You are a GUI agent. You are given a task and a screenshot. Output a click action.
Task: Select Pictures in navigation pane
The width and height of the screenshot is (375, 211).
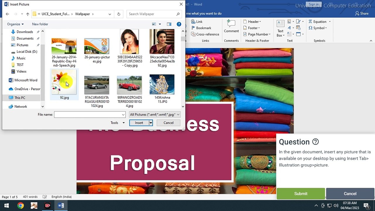point(22,45)
